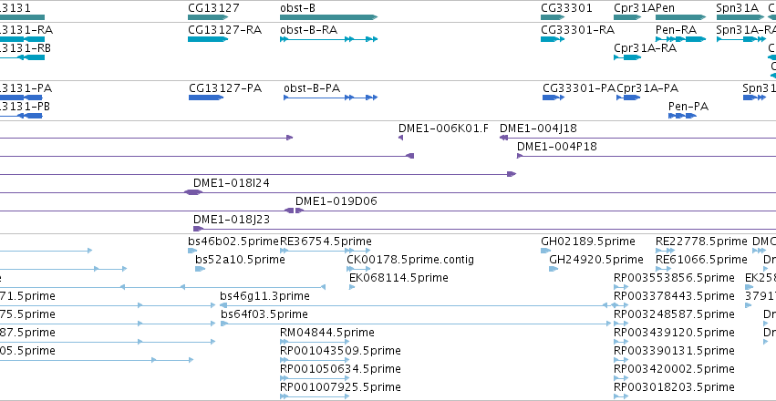
Task: Select the RE36754.5prime EST label
Action: (x=326, y=242)
